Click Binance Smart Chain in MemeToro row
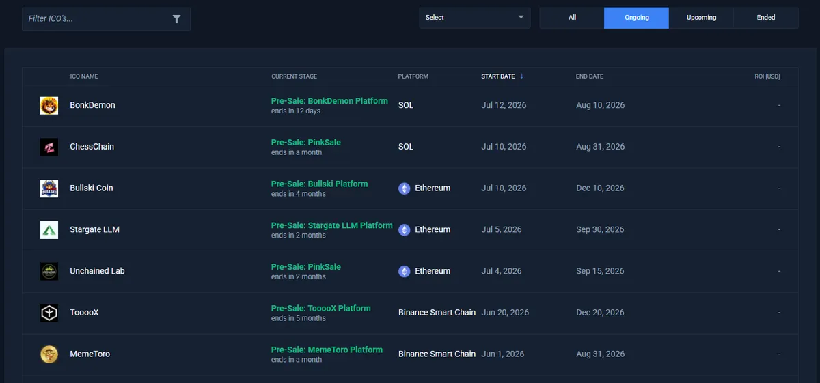 click(x=437, y=354)
